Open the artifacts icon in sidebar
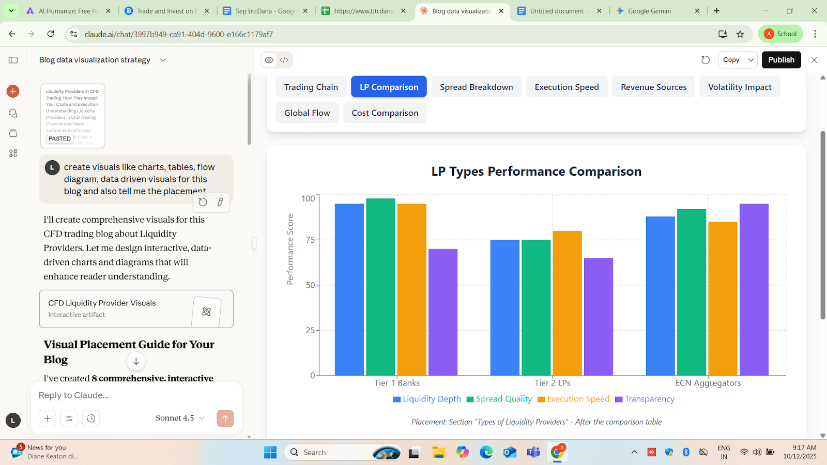 pos(13,153)
